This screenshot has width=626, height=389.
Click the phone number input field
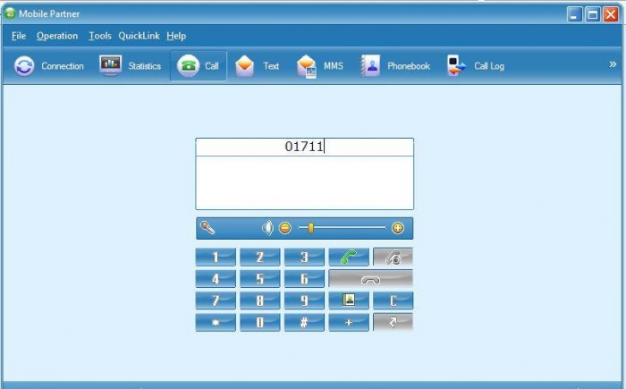pyautogui.click(x=305, y=147)
